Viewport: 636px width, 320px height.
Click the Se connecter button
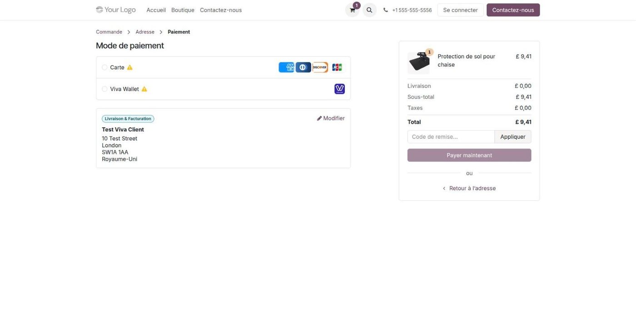tap(460, 10)
